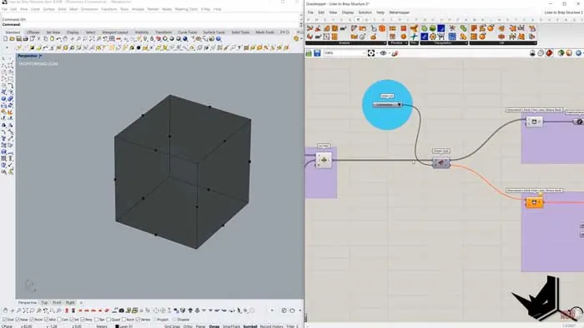Select the orange highlighted component on canvas
Screen dimensions: 584x328
534,202
